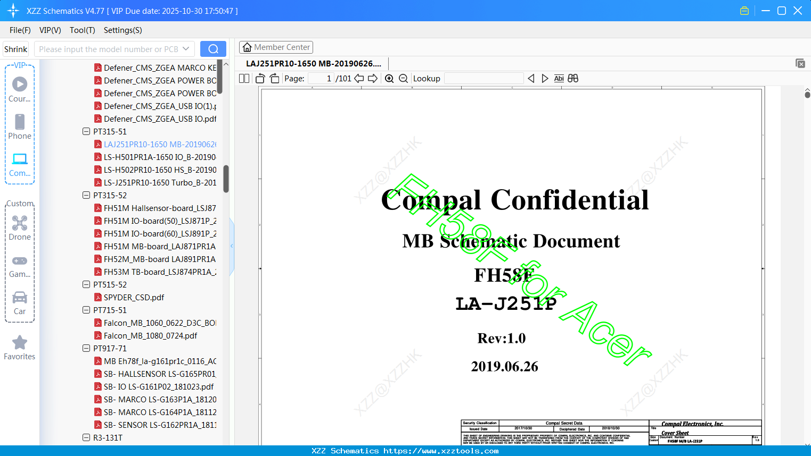Collapse the PT315-51 folder
Screen dimensions: 811x456
pyautogui.click(x=86, y=131)
